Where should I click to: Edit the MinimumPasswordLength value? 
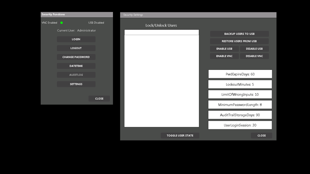pos(240,105)
